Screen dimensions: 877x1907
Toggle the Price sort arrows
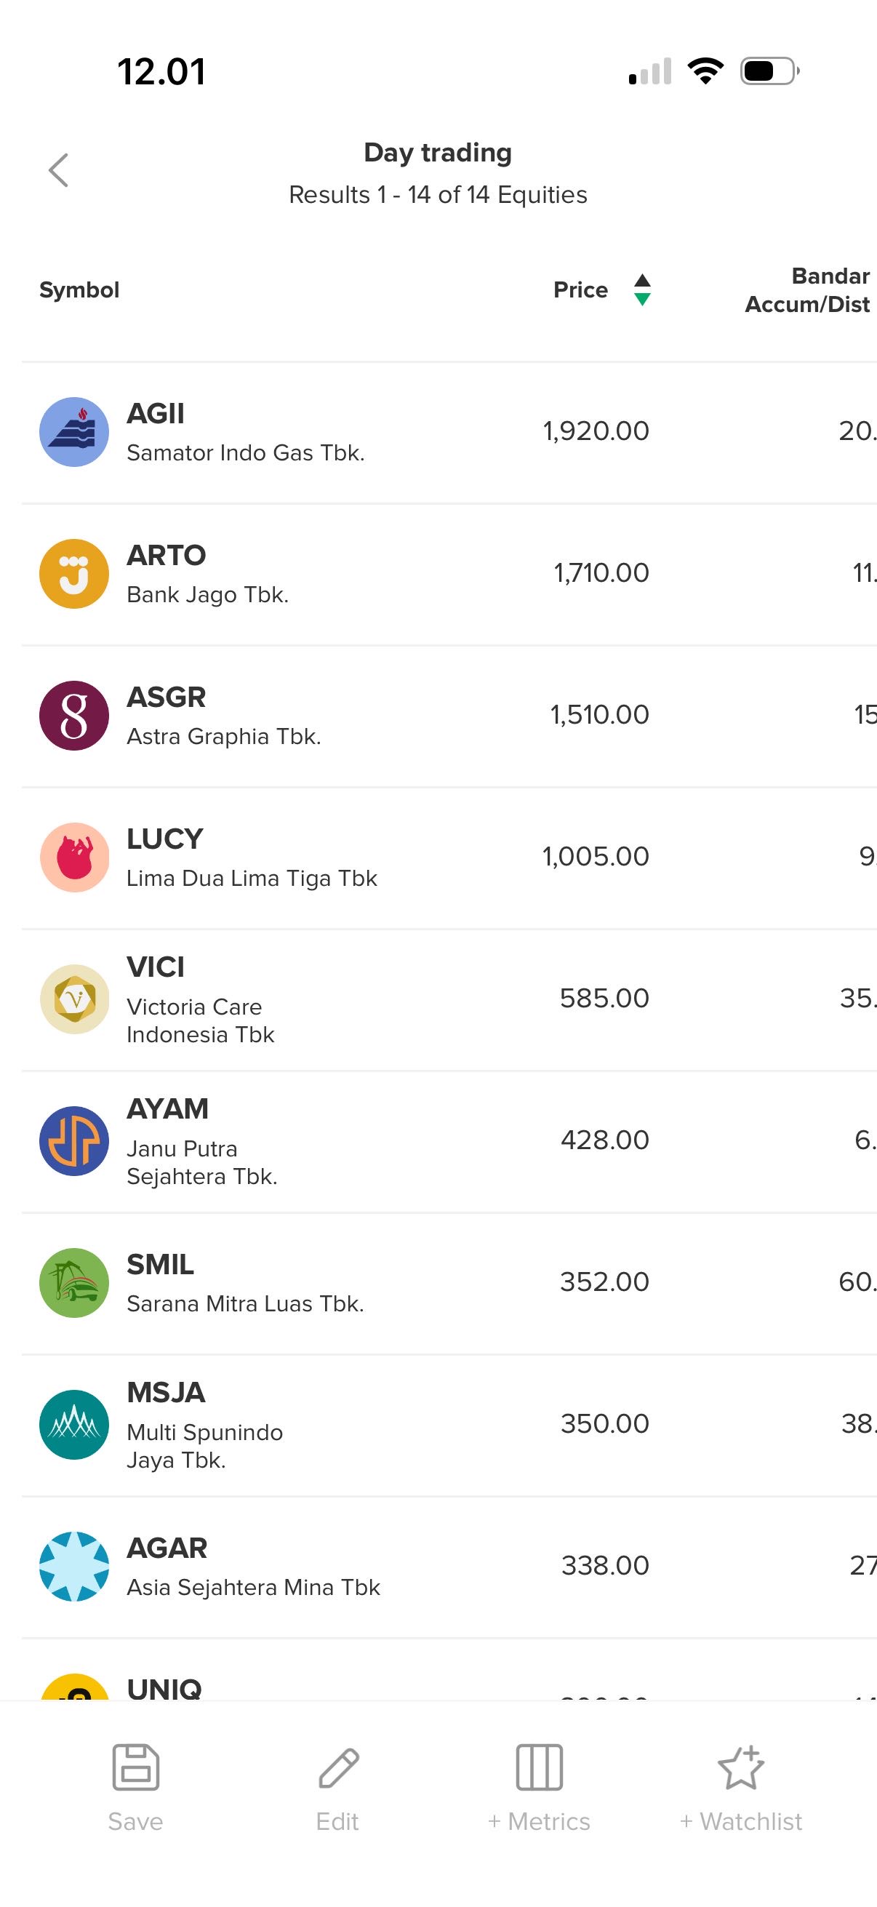[642, 289]
